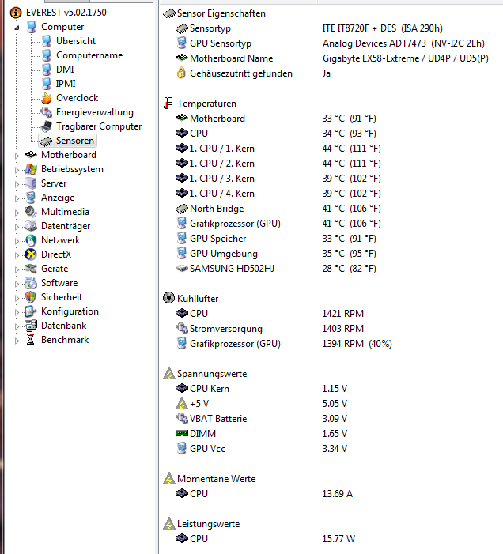Viewport: 503px width, 554px height.
Task: Expand the Motherboard tree node
Action: pyautogui.click(x=17, y=156)
